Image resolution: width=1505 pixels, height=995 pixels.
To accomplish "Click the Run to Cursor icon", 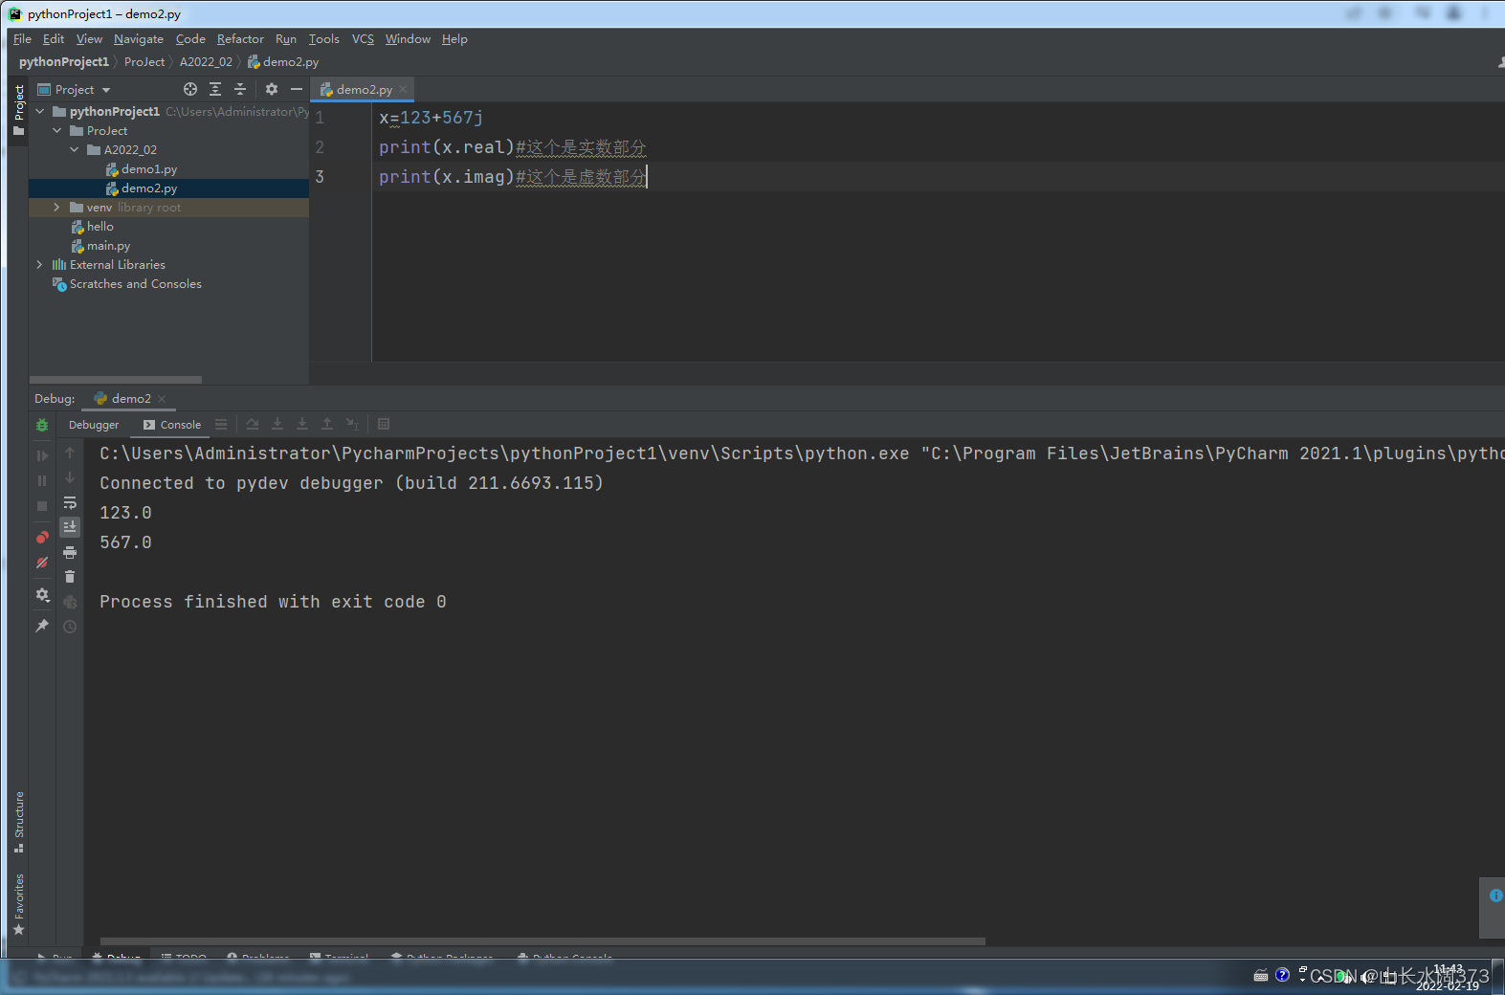I will click(352, 425).
